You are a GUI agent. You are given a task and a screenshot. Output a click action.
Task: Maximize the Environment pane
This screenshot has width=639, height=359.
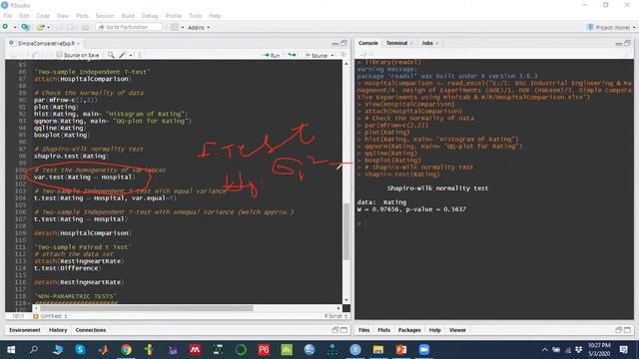click(x=343, y=330)
